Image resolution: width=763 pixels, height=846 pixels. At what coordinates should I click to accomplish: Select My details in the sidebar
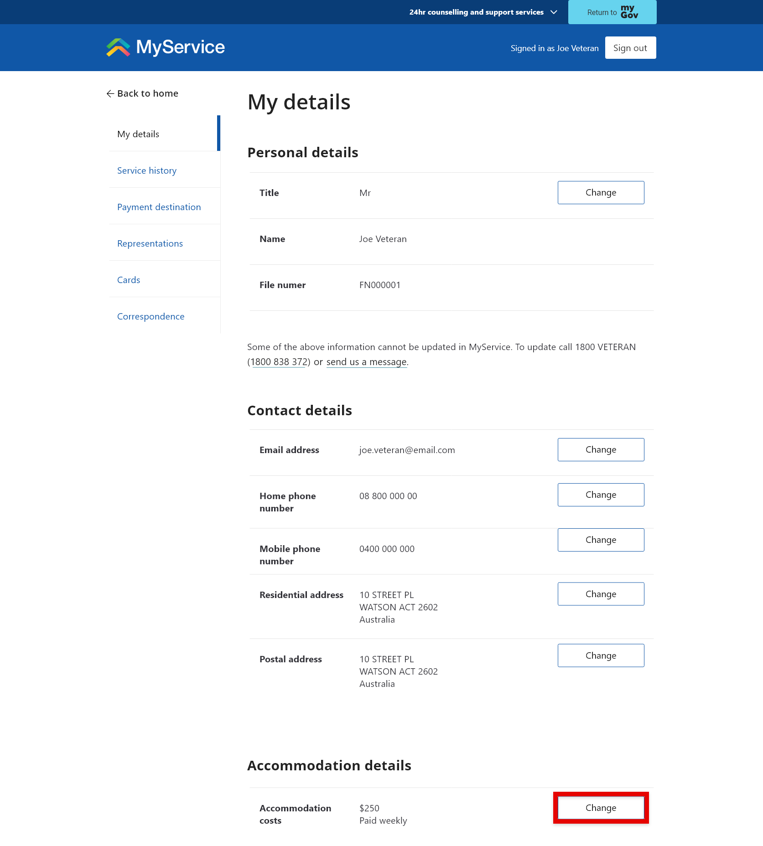coord(138,134)
